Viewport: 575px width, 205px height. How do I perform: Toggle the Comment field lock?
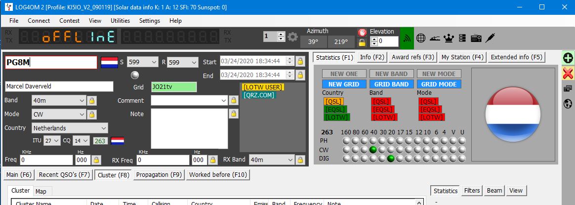(x=233, y=100)
